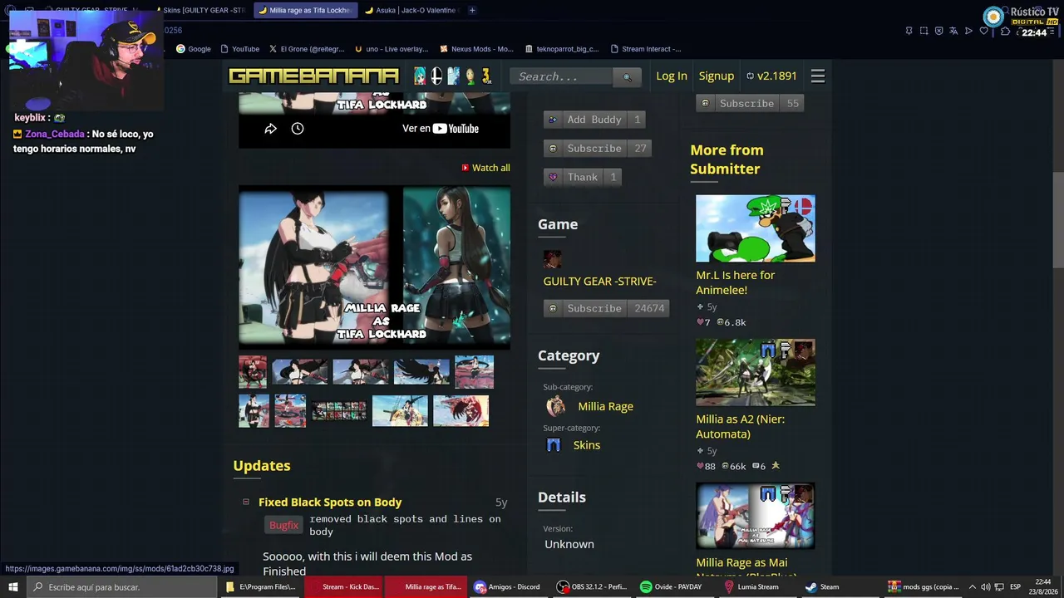Open Mr.L Is here for Animelee! link

coord(736,282)
